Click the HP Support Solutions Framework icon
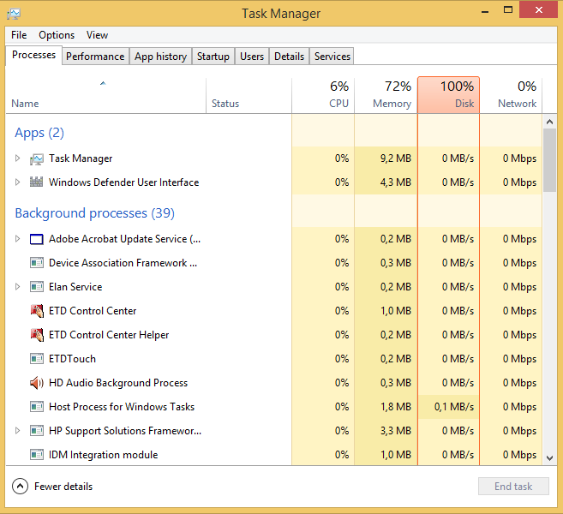 pyautogui.click(x=37, y=431)
